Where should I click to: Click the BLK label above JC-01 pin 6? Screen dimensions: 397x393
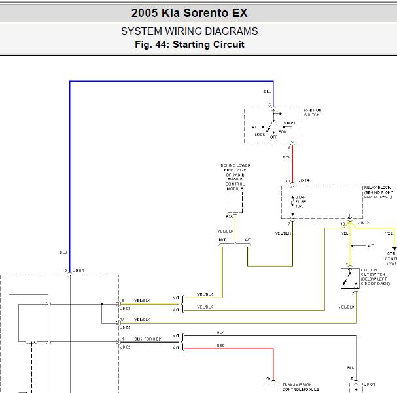pos(351,367)
